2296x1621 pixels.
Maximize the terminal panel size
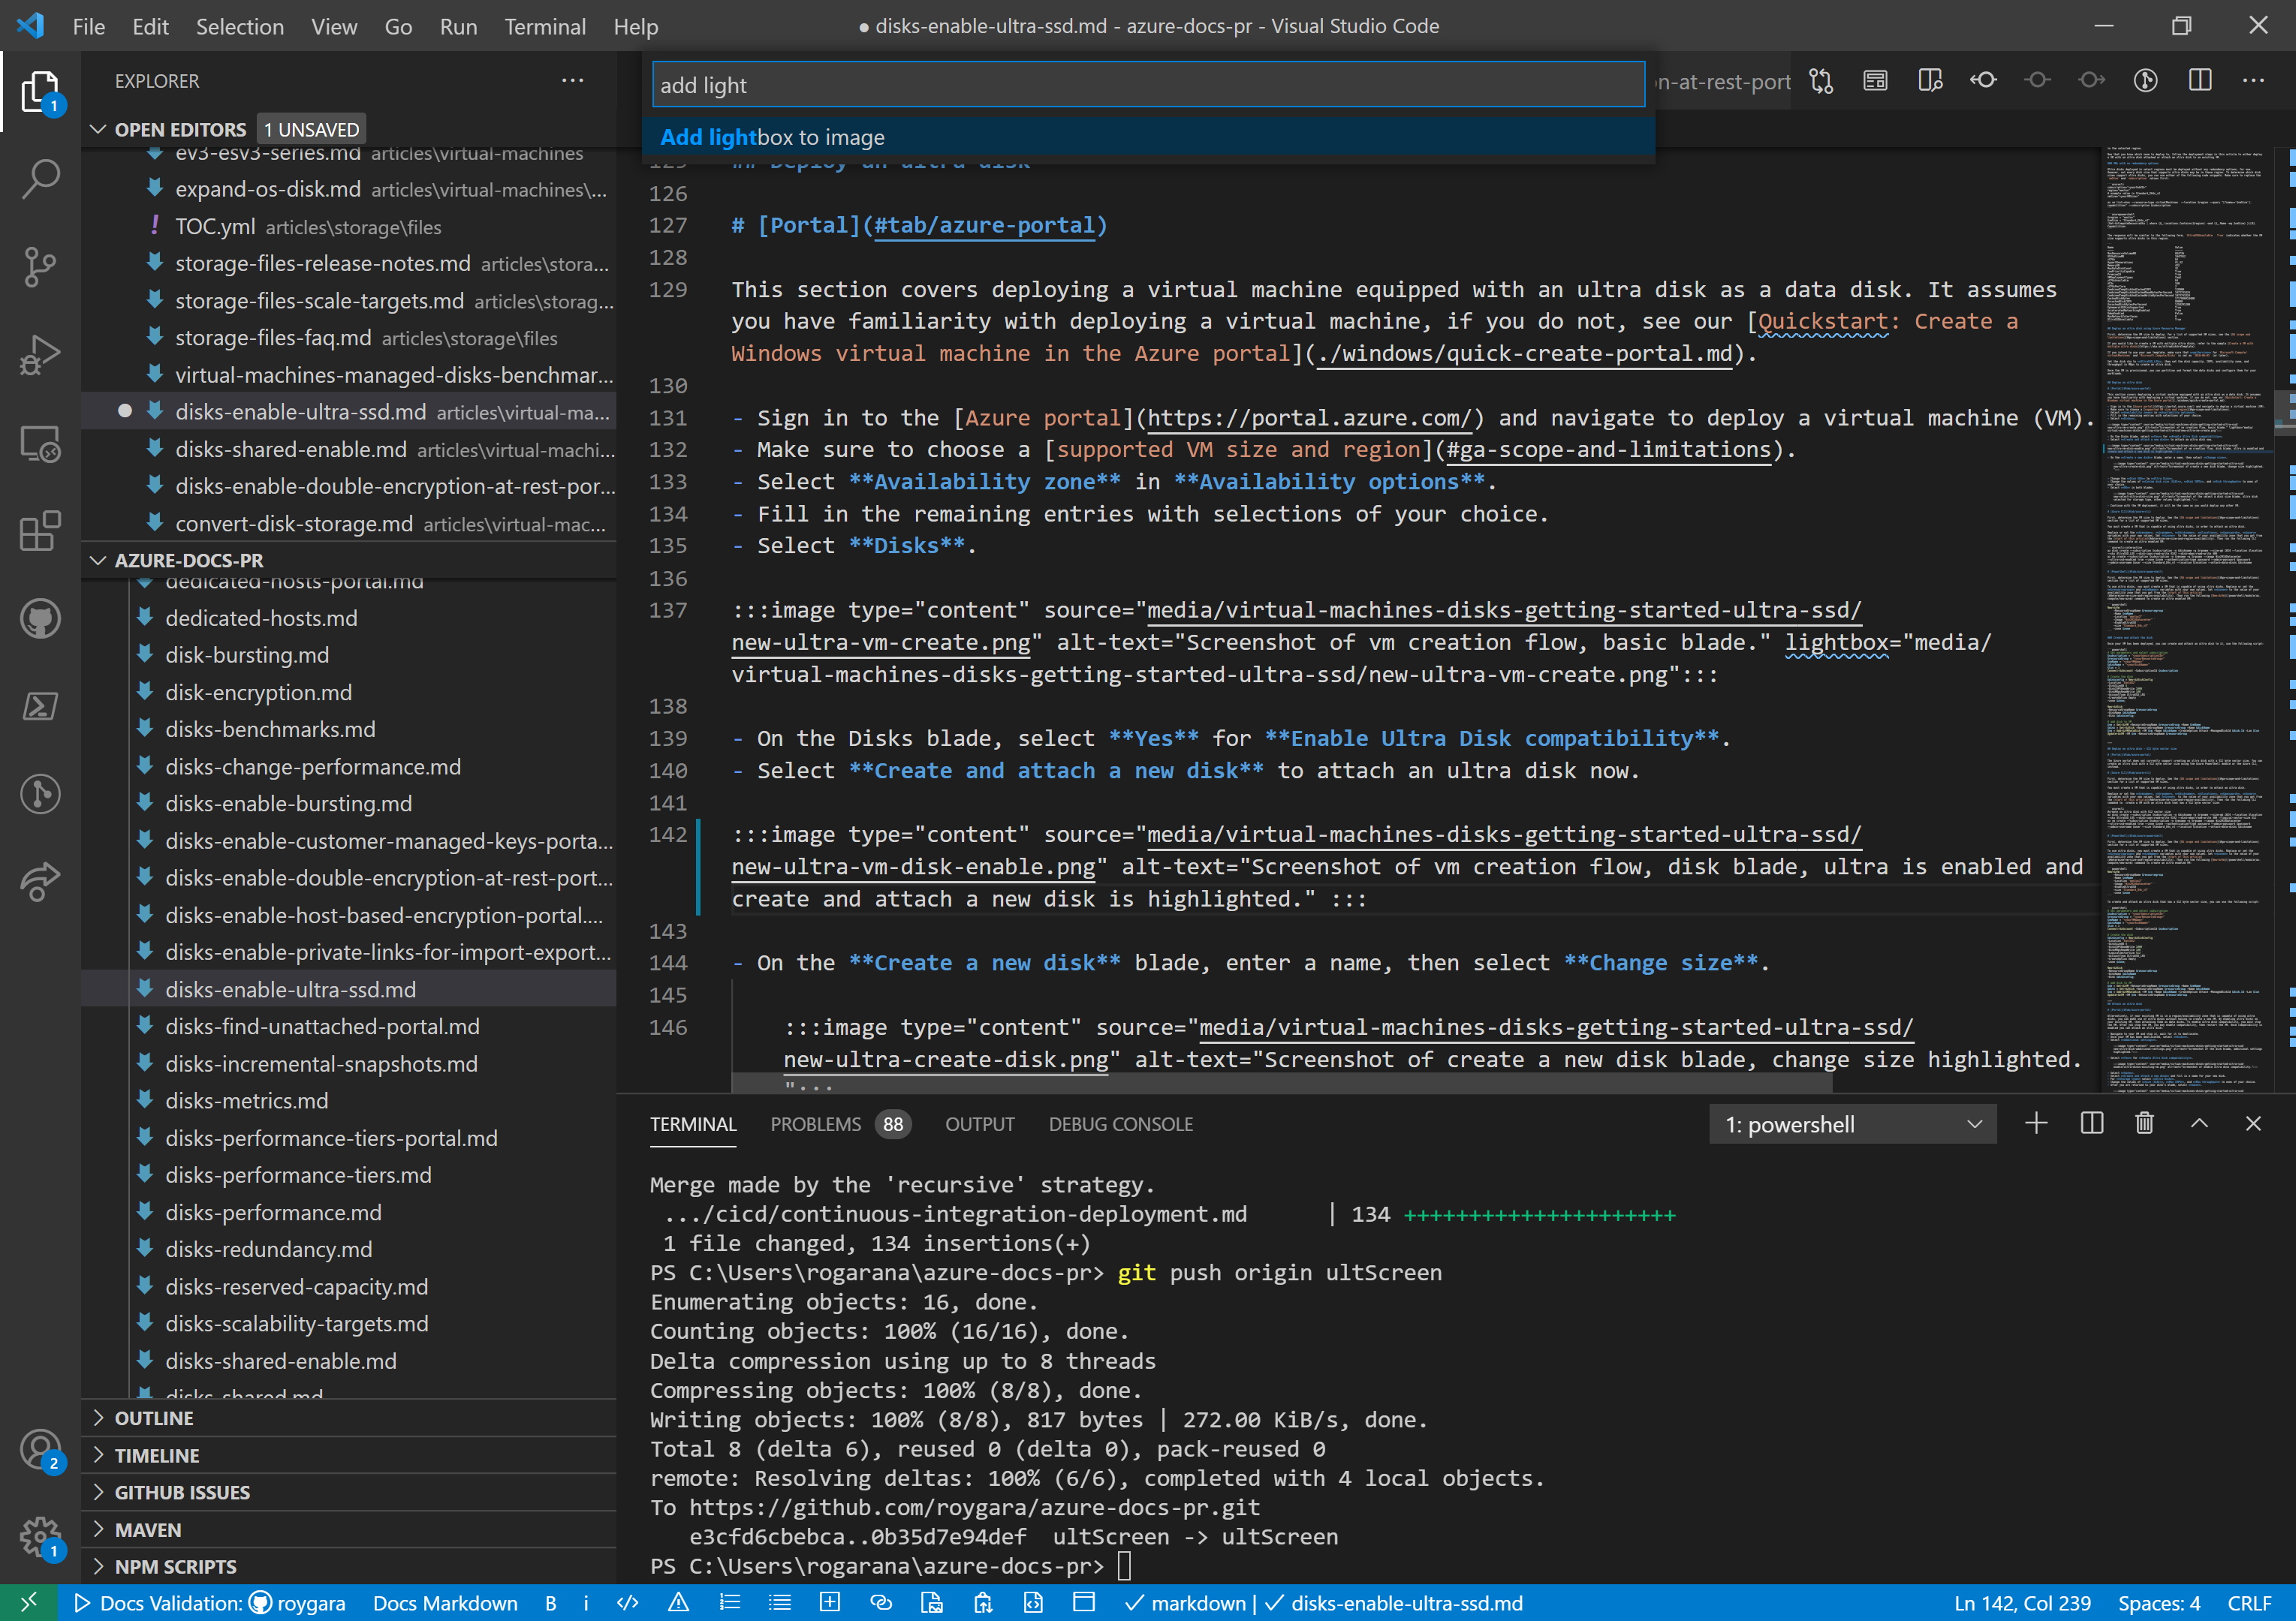(2199, 1124)
